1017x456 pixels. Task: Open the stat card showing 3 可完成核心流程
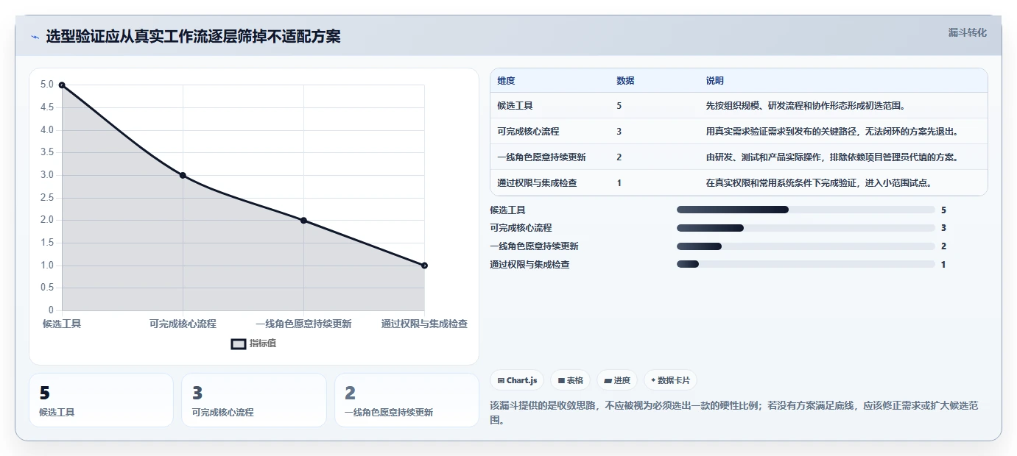254,400
